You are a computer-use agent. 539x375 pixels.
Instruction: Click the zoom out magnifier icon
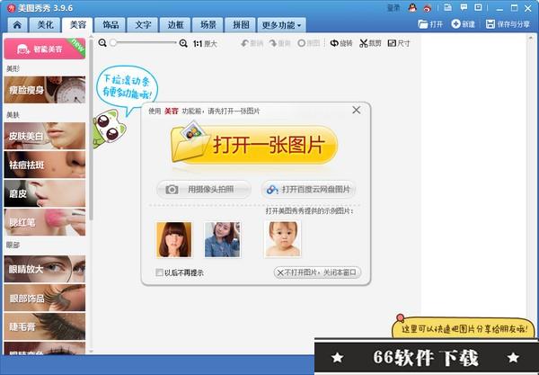pos(102,43)
